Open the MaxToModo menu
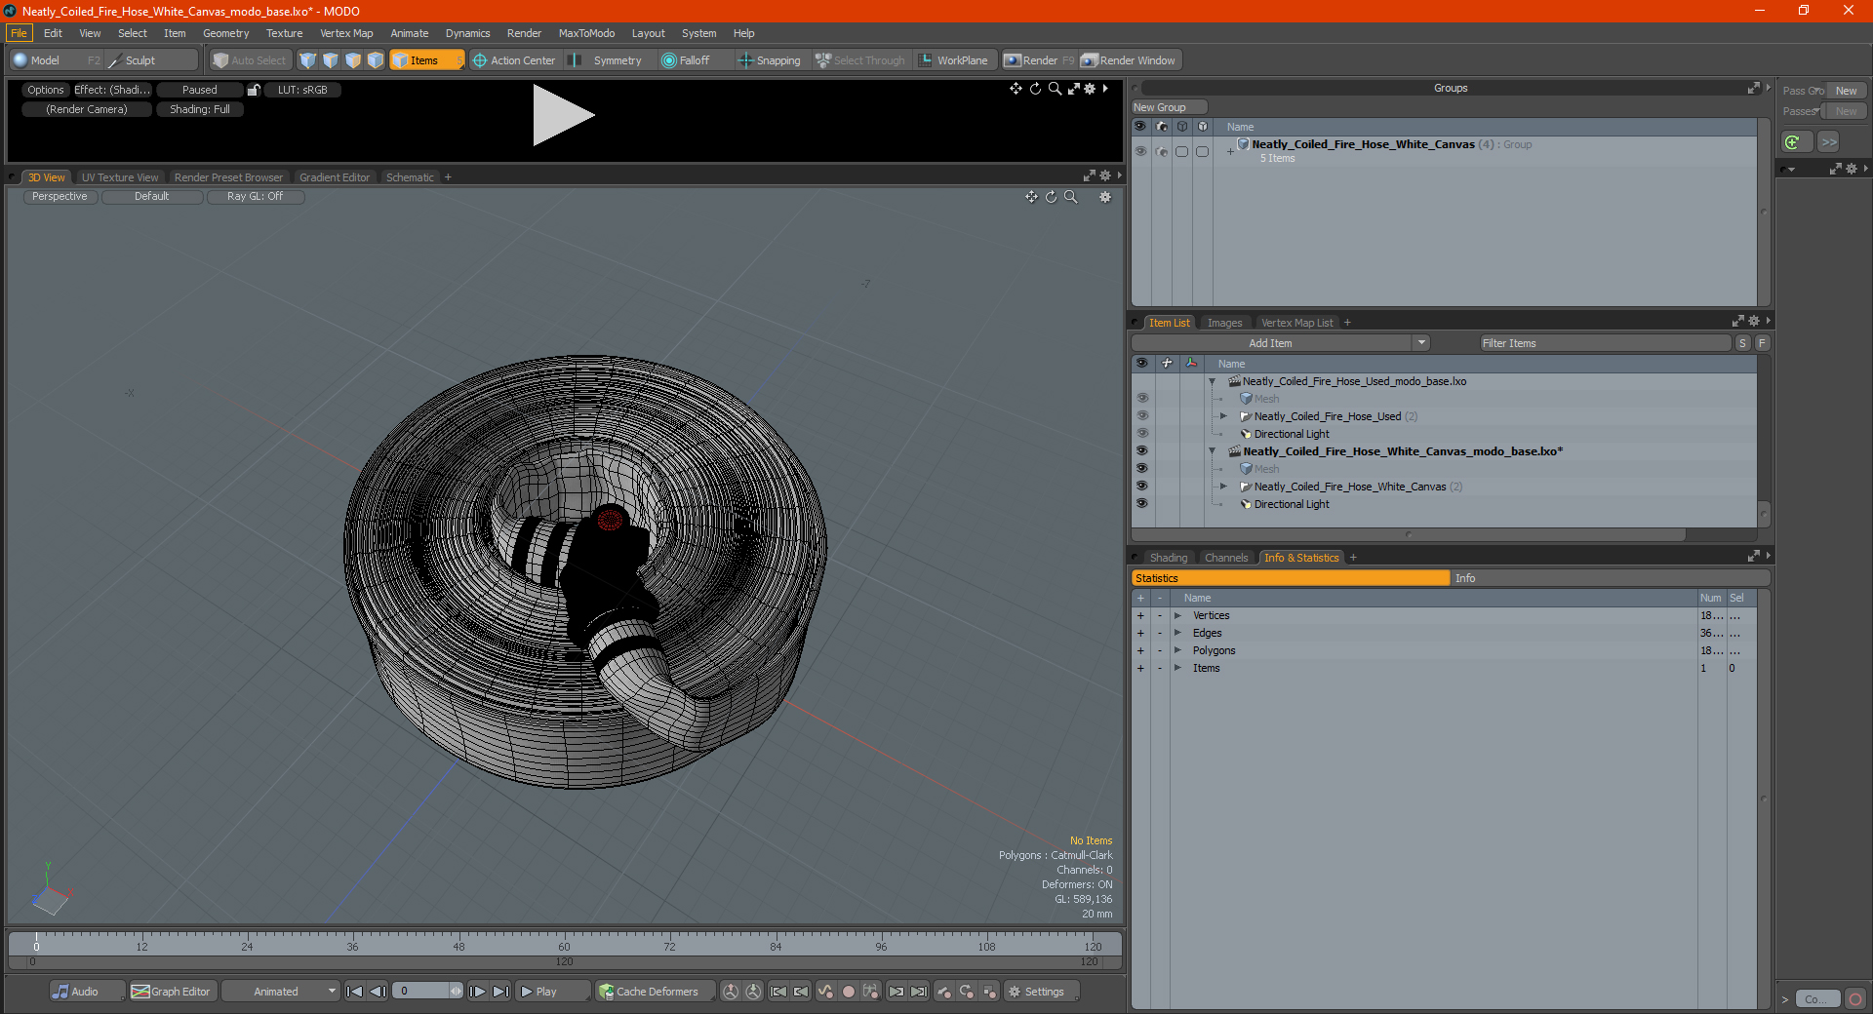Viewport: 1873px width, 1014px height. 586,33
